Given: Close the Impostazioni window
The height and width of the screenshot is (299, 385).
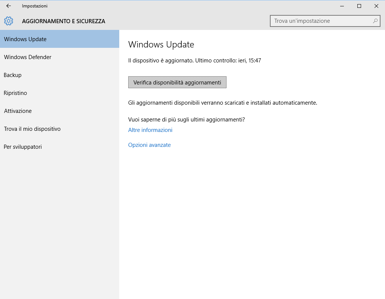Looking at the screenshot, I should point(376,6).
